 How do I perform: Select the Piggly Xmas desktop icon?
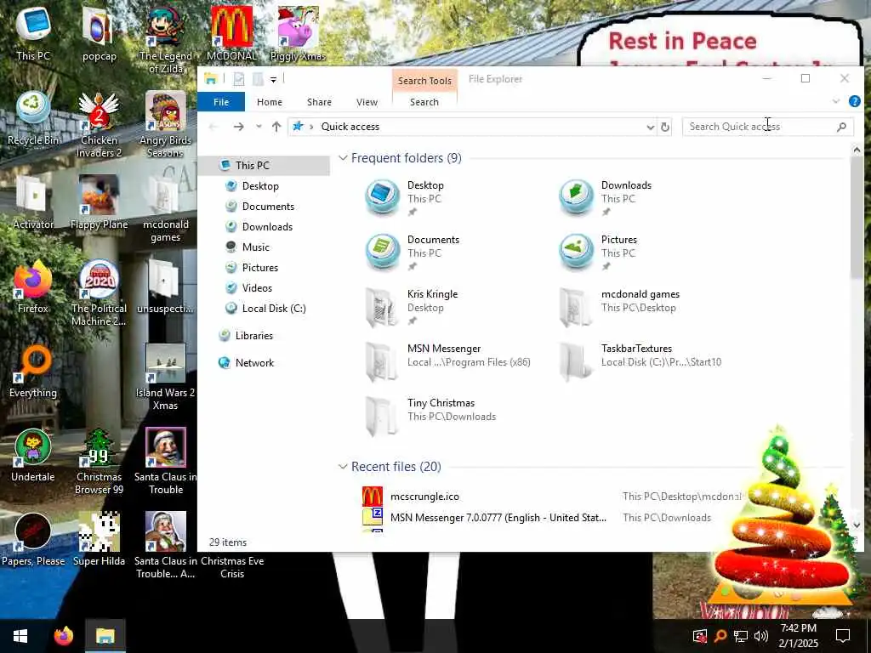point(298,31)
